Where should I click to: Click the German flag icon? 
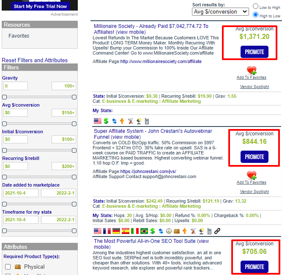[x=116, y=231]
